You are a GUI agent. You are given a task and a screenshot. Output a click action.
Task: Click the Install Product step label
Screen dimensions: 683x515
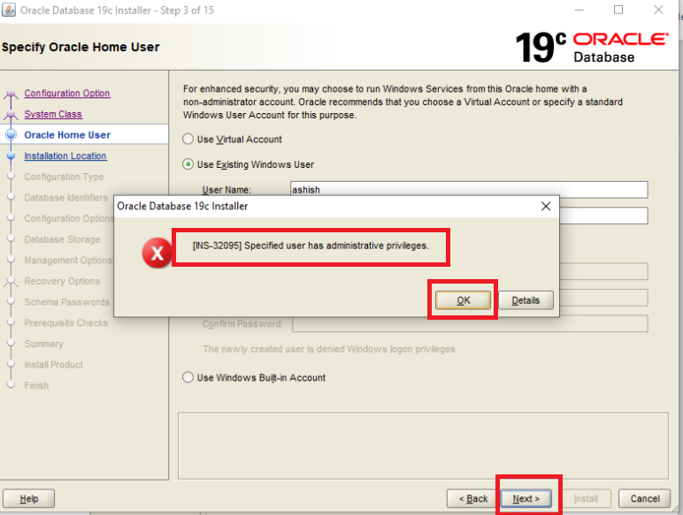pos(54,365)
